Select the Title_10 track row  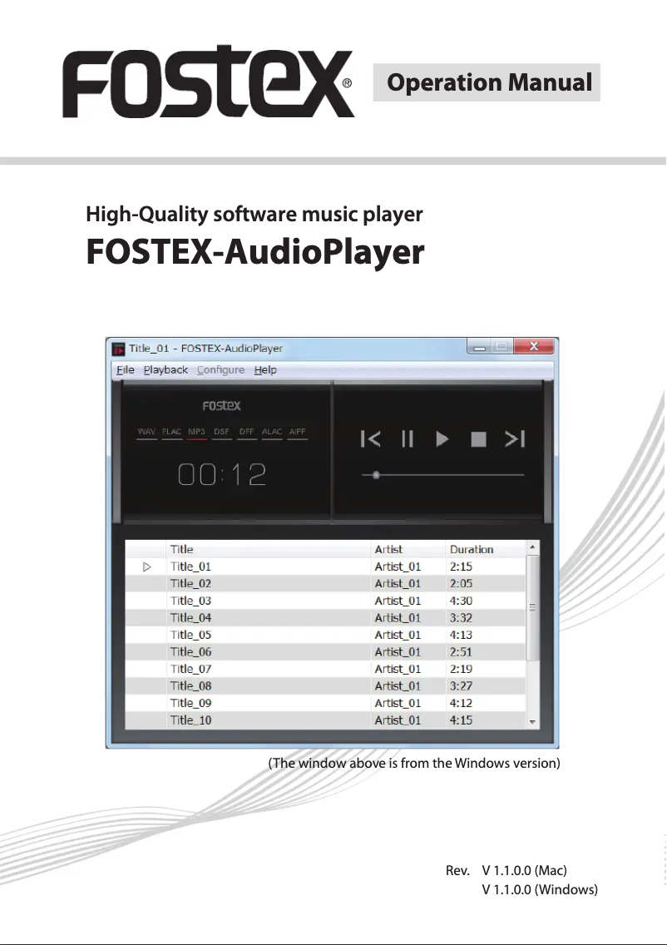click(x=191, y=720)
